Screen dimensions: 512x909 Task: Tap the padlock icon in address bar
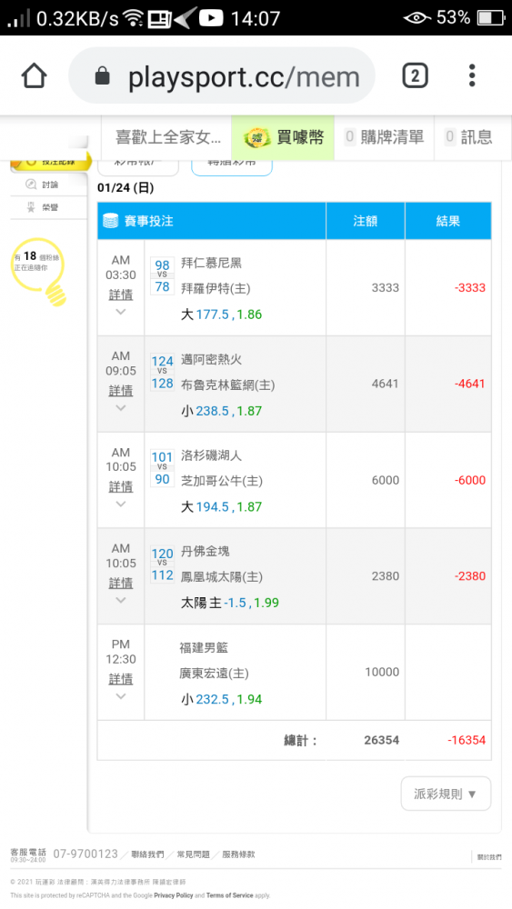(102, 76)
